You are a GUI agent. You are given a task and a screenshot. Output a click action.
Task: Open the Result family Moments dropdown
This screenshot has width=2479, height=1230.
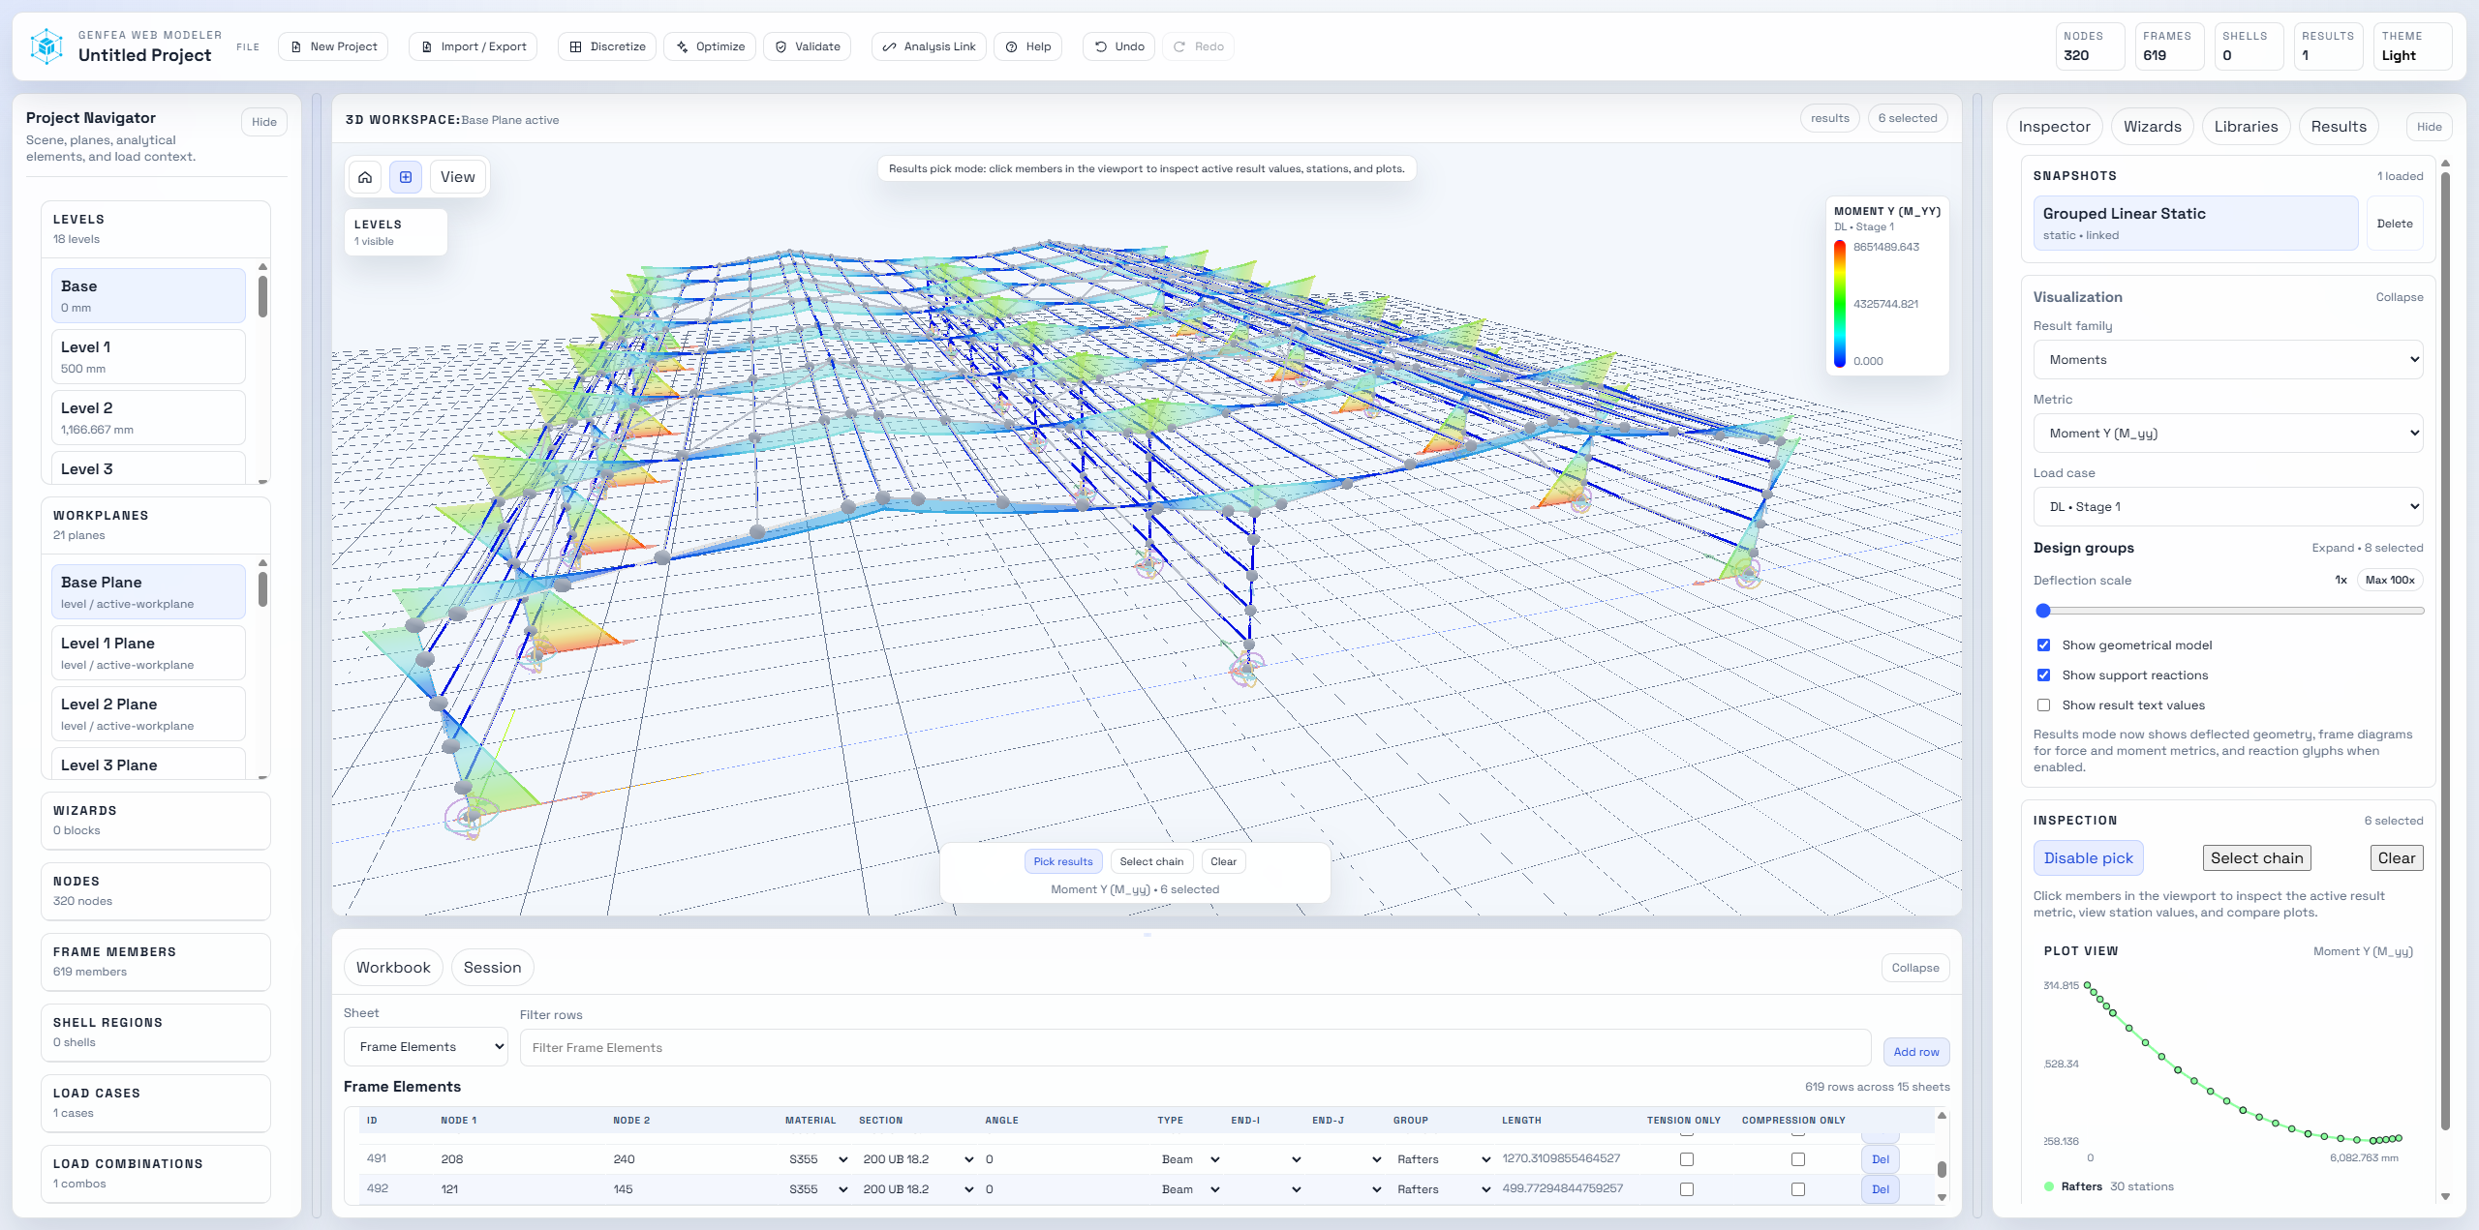point(2228,359)
